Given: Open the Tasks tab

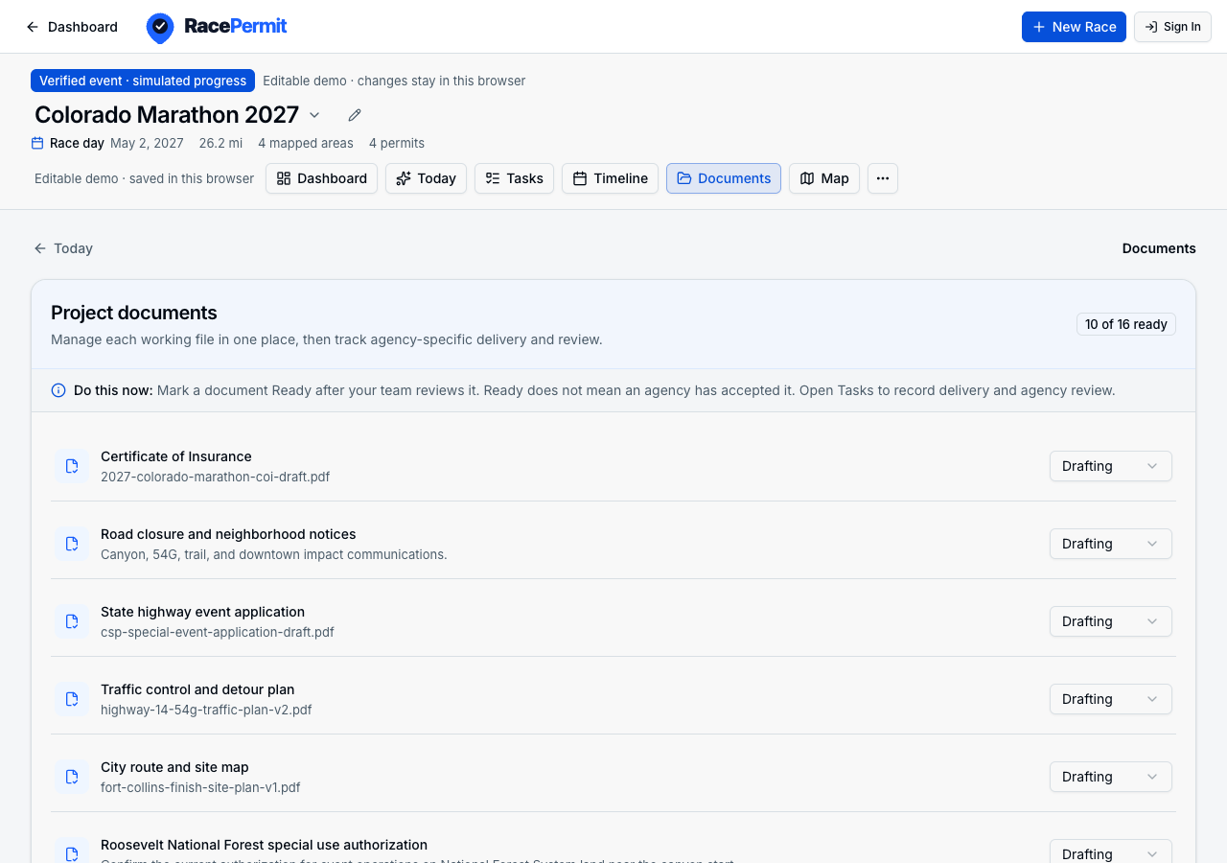Looking at the screenshot, I should [x=514, y=178].
